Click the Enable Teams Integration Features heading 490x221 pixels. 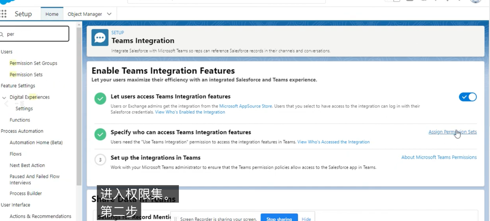[163, 71]
